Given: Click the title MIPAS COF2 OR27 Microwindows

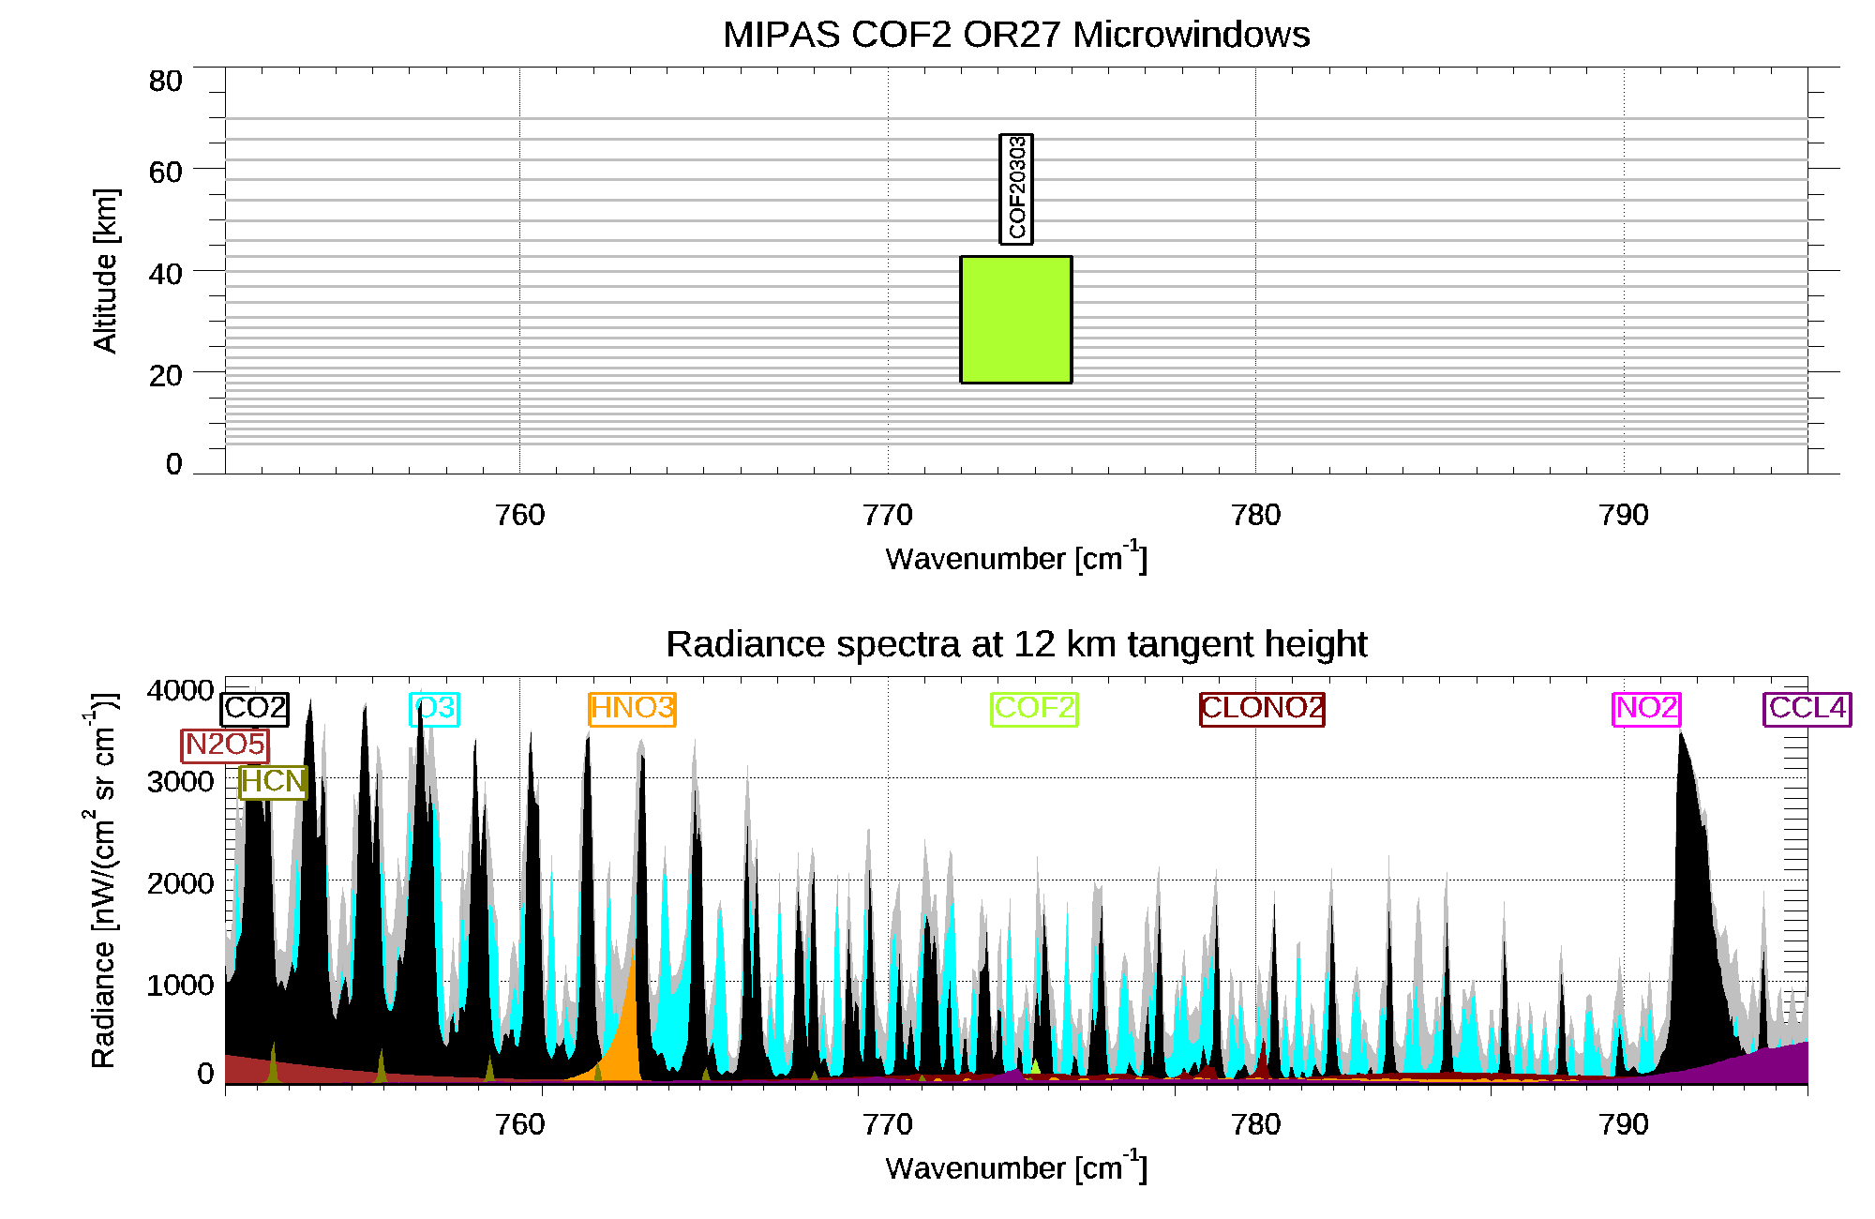Looking at the screenshot, I should coord(1016,35).
